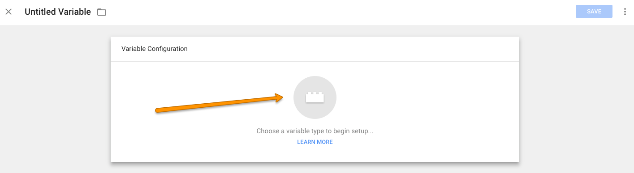
Task: Dismiss the Untitled Variable panel
Action: (x=9, y=12)
